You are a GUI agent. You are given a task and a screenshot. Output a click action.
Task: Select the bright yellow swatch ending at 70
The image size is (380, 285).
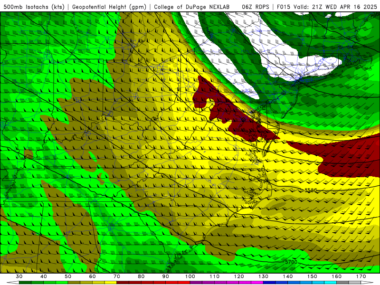pyautogui.click(x=111, y=282)
